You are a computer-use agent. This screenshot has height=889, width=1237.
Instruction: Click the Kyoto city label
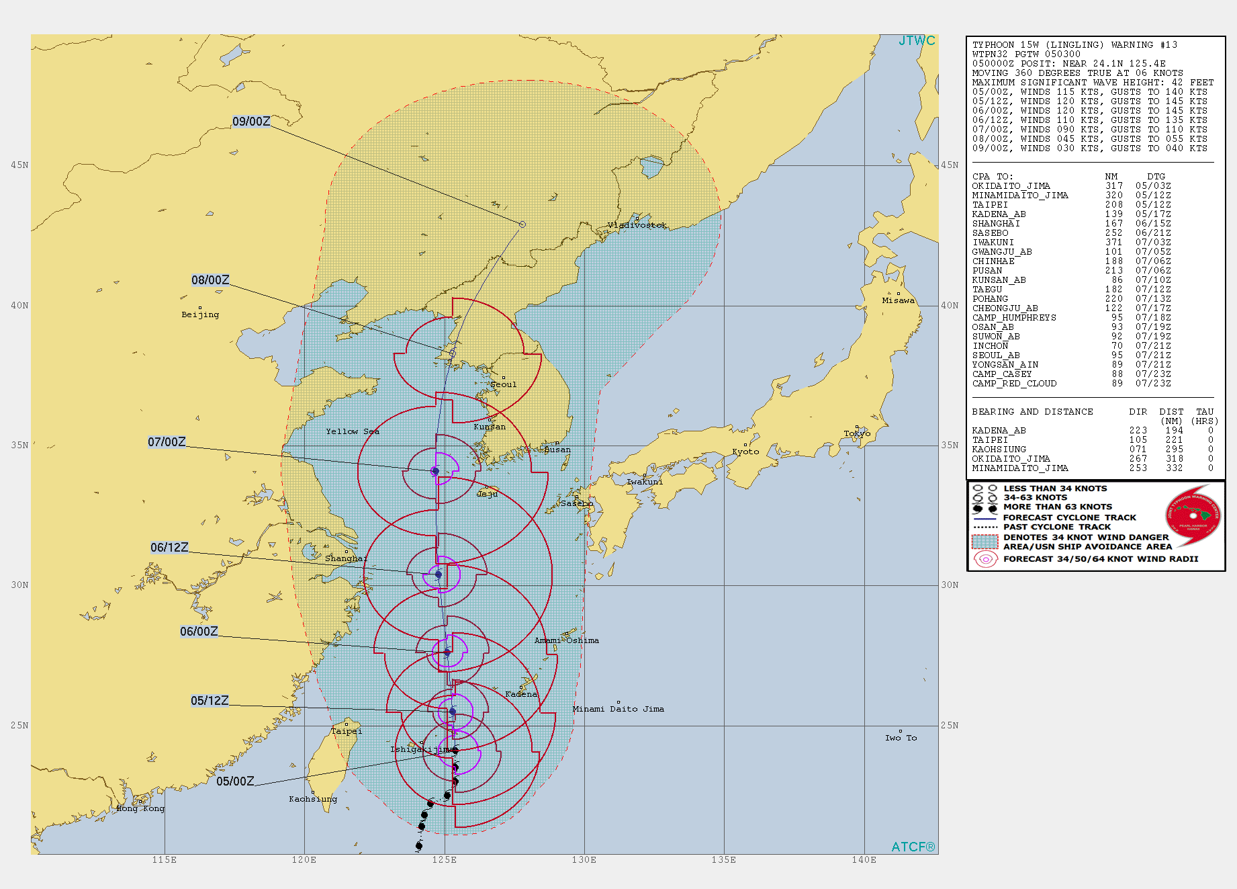pyautogui.click(x=745, y=452)
